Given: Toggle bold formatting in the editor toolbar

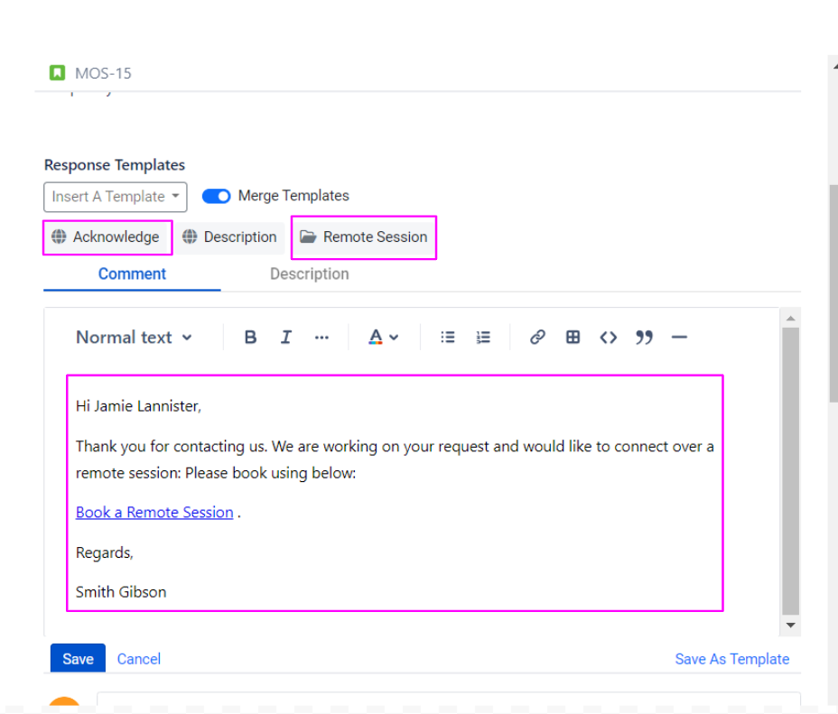Looking at the screenshot, I should point(250,338).
